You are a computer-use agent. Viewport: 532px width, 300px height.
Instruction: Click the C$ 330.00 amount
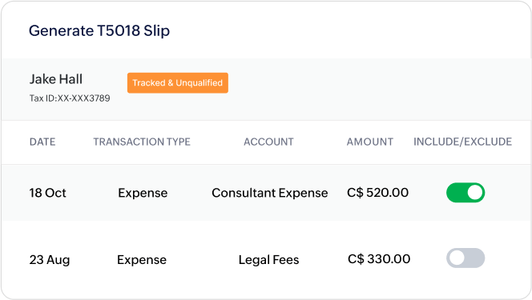tap(379, 259)
